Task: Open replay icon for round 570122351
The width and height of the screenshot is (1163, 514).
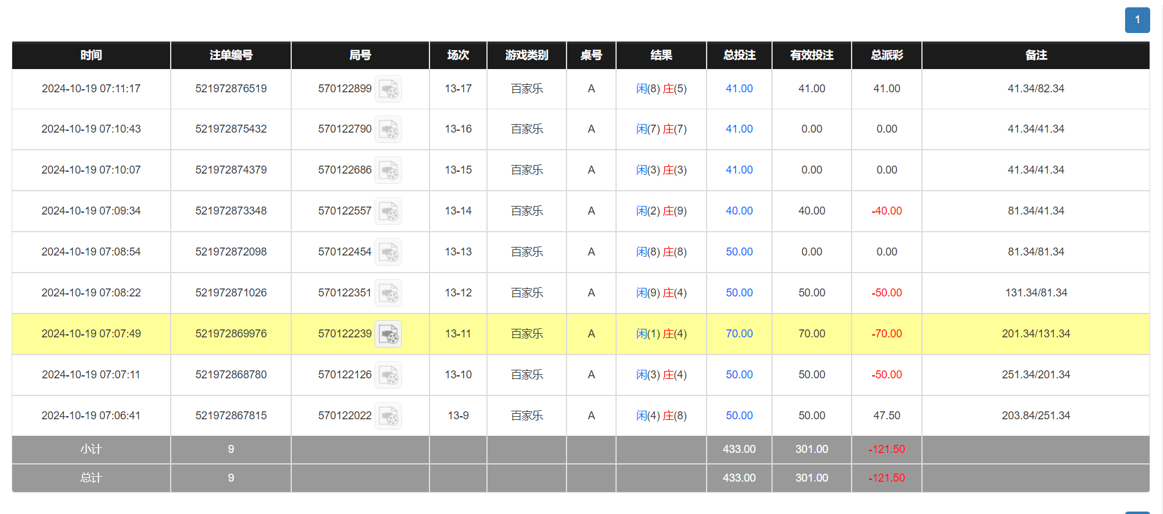Action: coord(388,293)
